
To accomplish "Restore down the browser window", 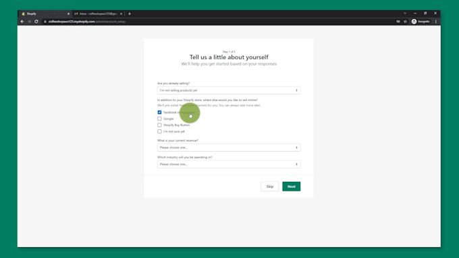I will [425, 13].
